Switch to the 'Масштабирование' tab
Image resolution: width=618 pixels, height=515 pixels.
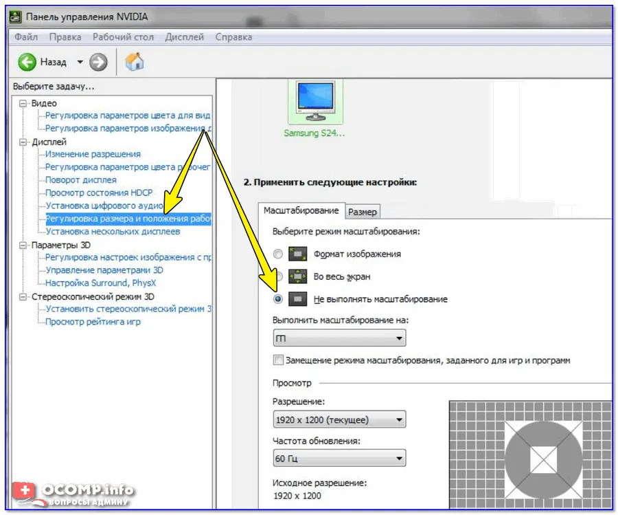click(301, 210)
